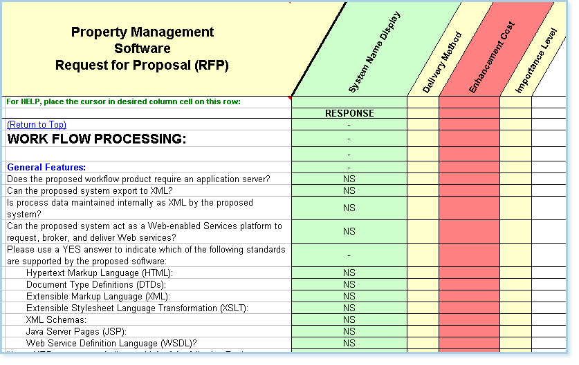Select NS response for Web-enabled Services platform
This screenshot has height=365, width=579.
click(x=349, y=232)
